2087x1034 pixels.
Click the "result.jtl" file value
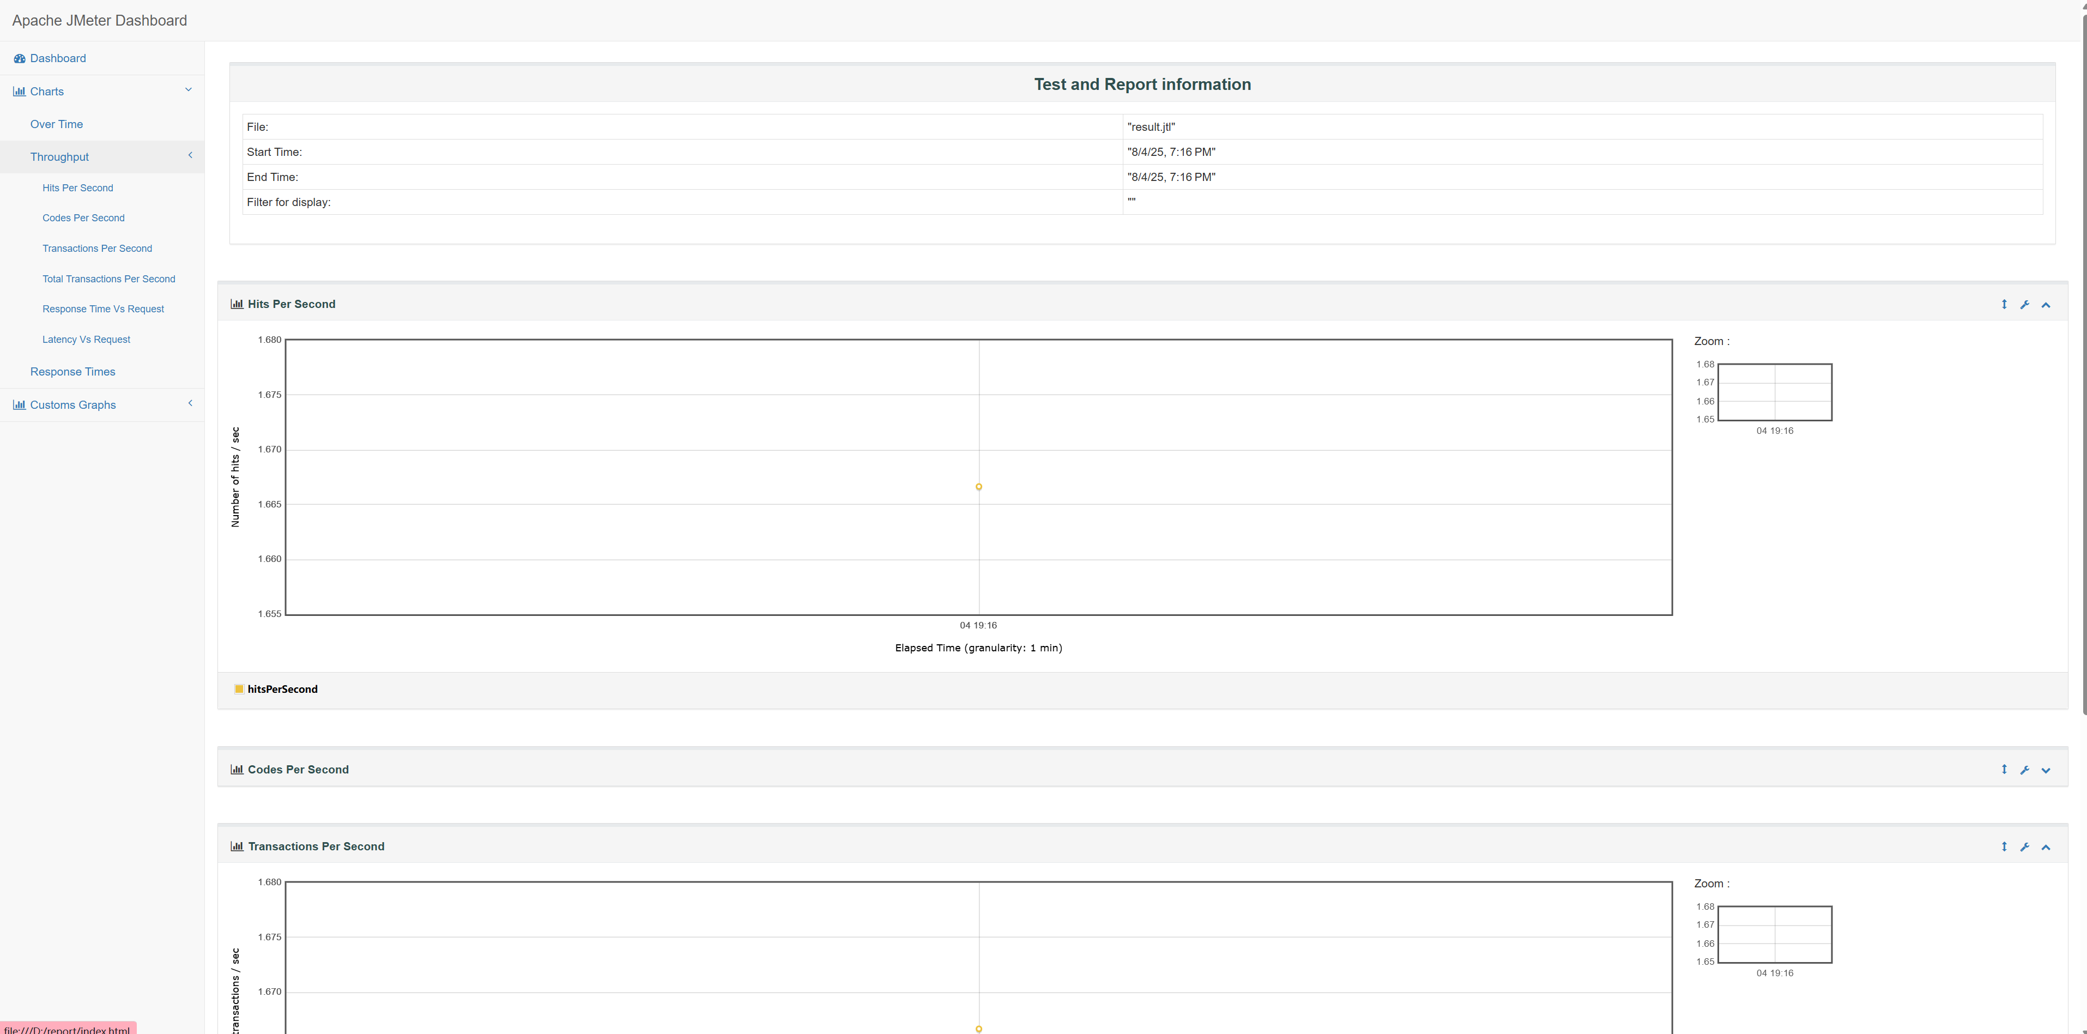click(1151, 127)
